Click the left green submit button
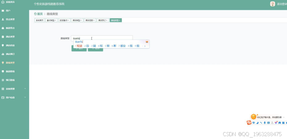The height and width of the screenshot is (139, 287). 79,49
